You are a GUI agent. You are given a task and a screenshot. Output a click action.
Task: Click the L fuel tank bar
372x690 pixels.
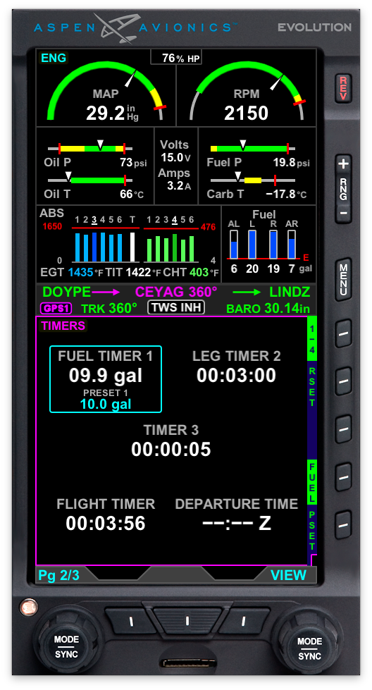coord(252,245)
